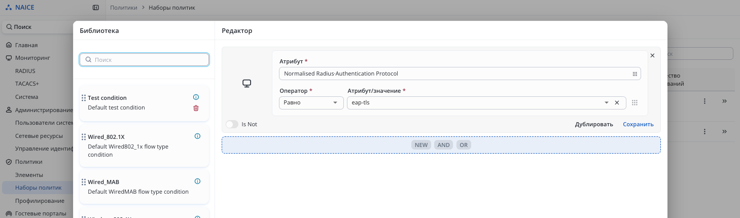Click the drag handle of Wired_MAB

pyautogui.click(x=84, y=182)
